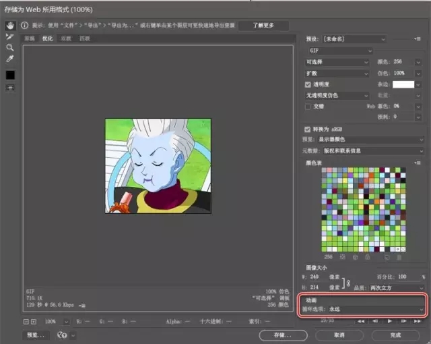Switch to the 原稿 tab
This screenshot has height=344, width=431.
coord(30,38)
